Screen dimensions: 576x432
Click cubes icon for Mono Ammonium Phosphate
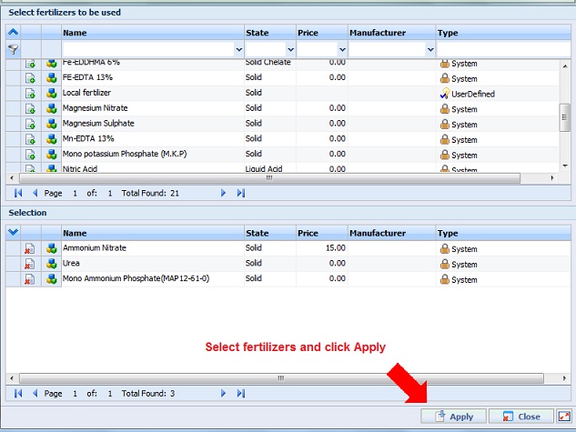(52, 279)
